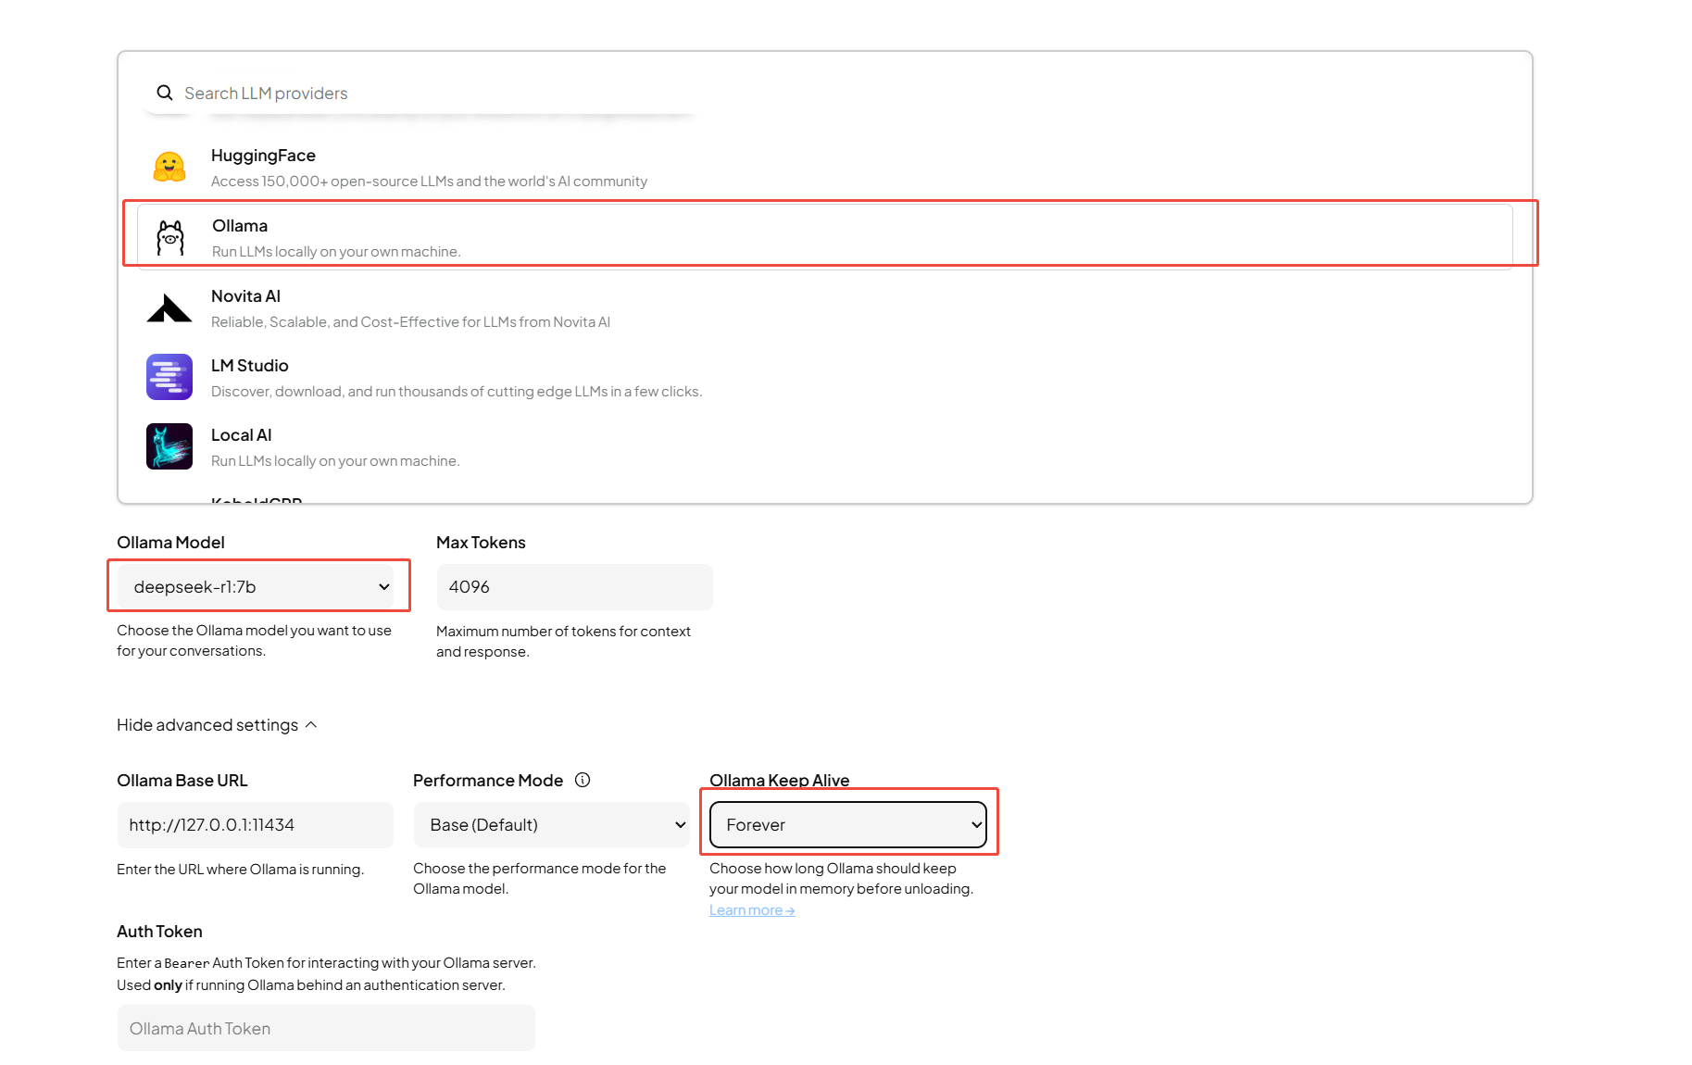The image size is (1692, 1065).
Task: Click the Performance Mode label text
Action: [x=488, y=781]
